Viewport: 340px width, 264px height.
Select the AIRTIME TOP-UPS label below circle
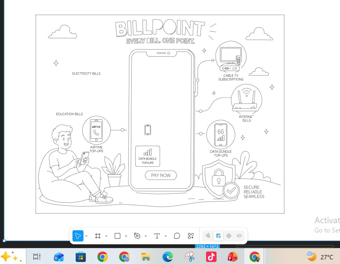pyautogui.click(x=97, y=149)
